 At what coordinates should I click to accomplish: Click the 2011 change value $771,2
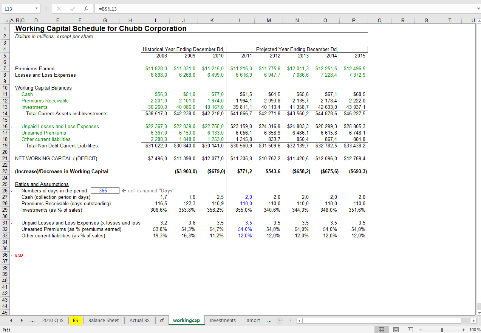[244, 171]
